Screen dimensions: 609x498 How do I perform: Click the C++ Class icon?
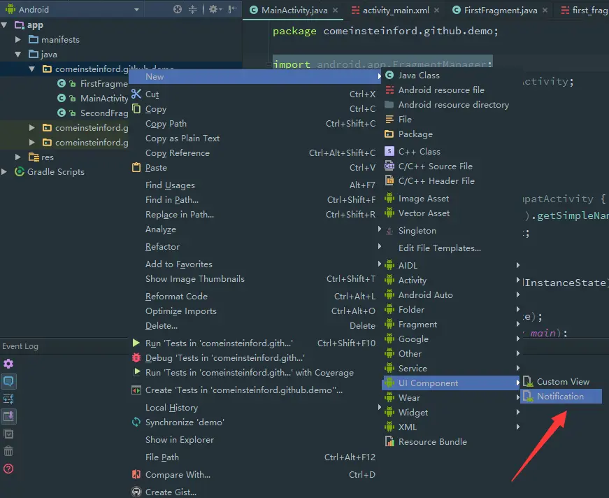(389, 151)
